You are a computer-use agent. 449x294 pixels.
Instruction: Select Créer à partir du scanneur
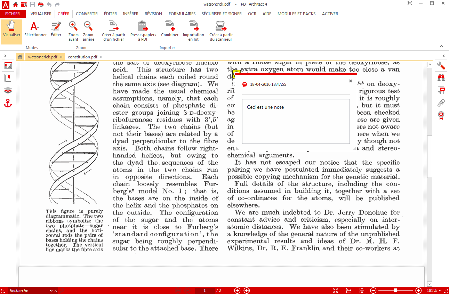(x=221, y=27)
